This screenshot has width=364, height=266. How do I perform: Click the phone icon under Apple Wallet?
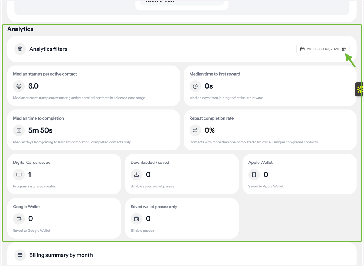254,174
